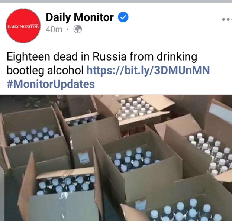The width and height of the screenshot is (232, 221).
Task: Click the blue verified badge
Action: pyautogui.click(x=123, y=17)
